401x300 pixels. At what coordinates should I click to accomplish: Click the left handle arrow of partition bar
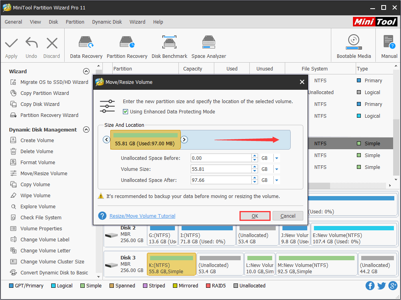tap(106, 139)
